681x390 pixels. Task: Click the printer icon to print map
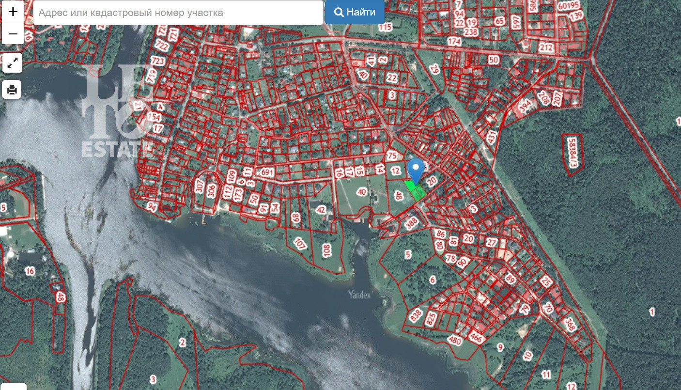[x=13, y=90]
